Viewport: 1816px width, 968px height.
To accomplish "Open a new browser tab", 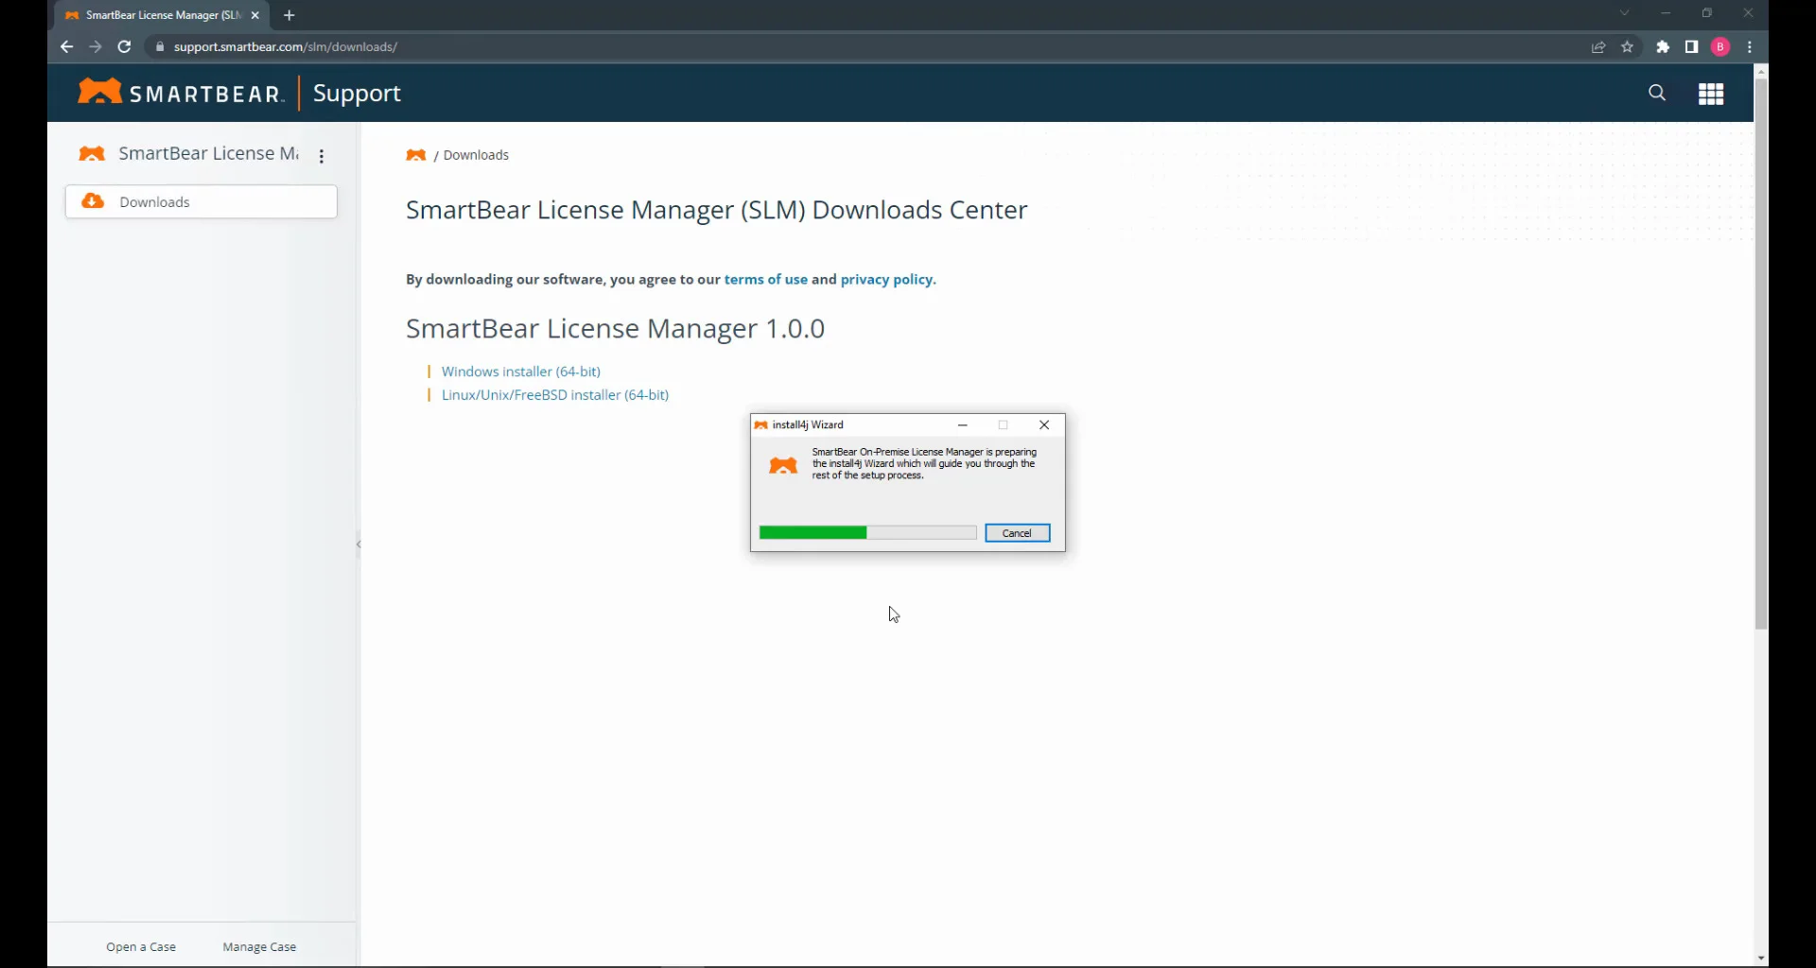I will 289,15.
